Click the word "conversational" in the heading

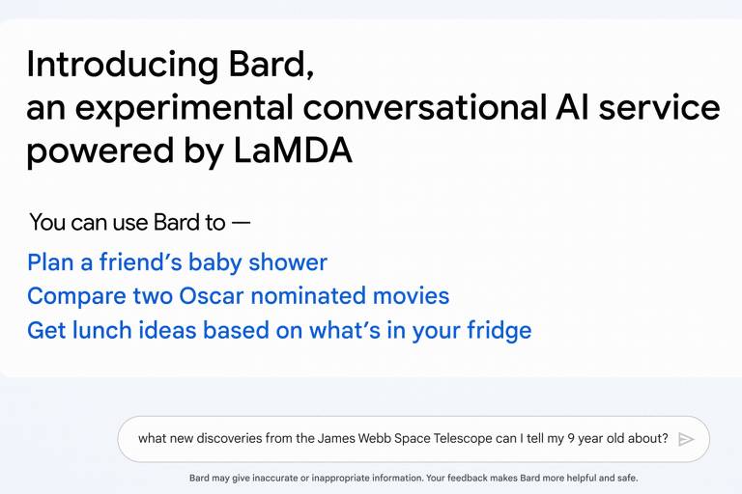[424, 107]
